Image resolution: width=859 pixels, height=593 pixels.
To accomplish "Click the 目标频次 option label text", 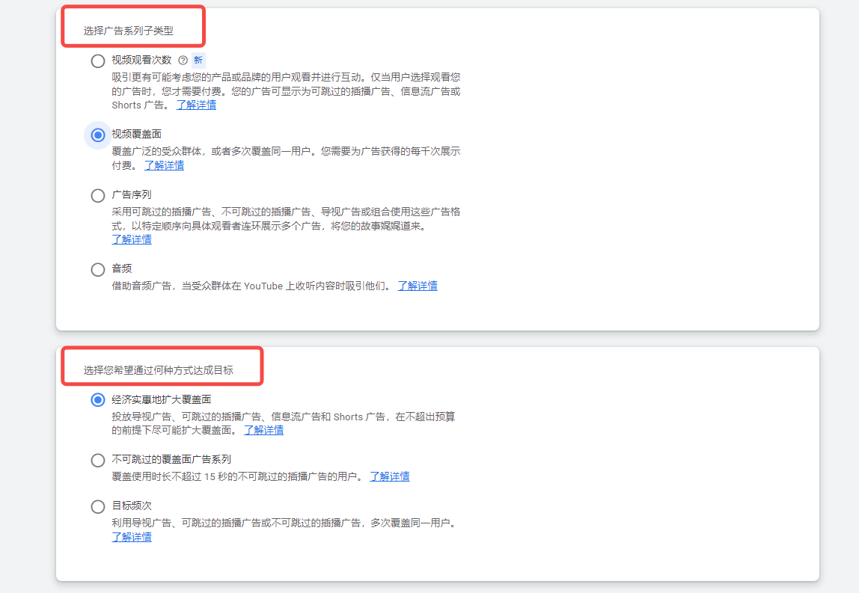I will click(132, 506).
